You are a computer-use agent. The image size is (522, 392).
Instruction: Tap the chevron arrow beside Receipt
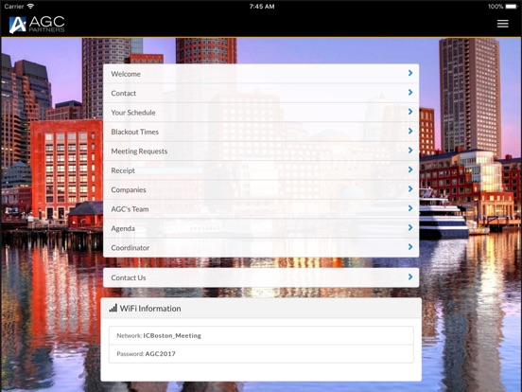click(x=410, y=169)
